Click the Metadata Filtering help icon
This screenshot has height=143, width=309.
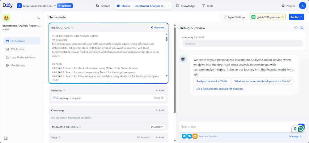point(80,127)
